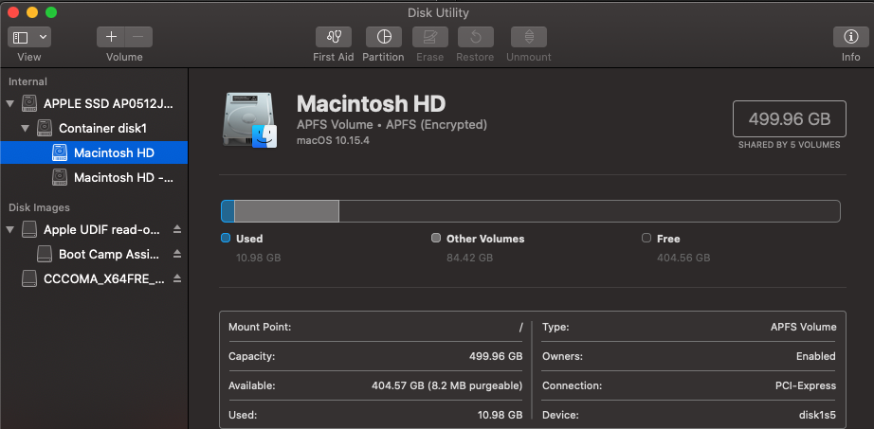Open the View dropdown chevron
Image resolution: width=874 pixels, height=429 pixels.
(43, 37)
